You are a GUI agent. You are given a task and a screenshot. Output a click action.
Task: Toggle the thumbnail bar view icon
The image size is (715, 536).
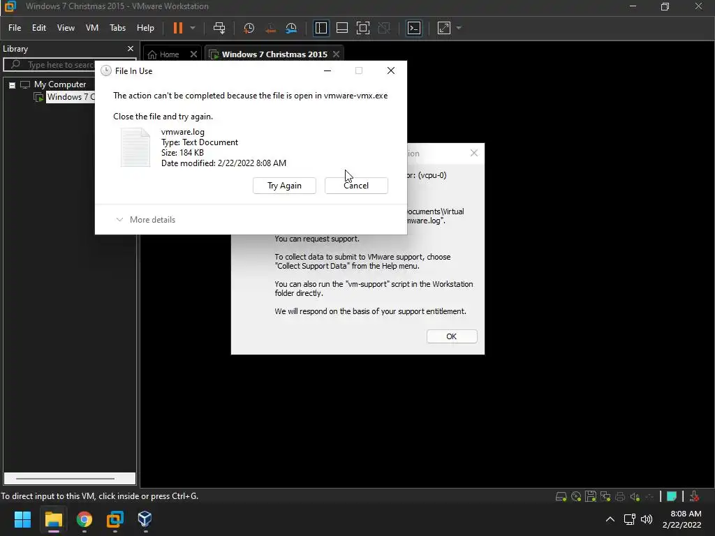pyautogui.click(x=342, y=28)
